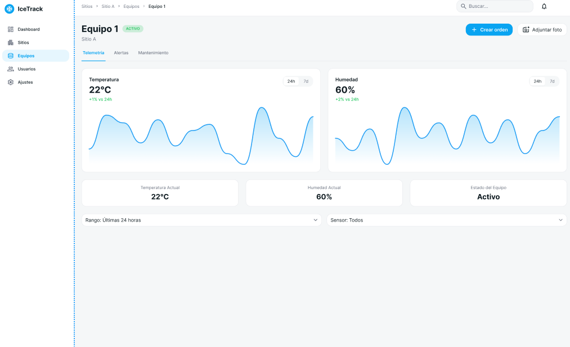Click the camera icon on Adjuntar foto

[526, 30]
